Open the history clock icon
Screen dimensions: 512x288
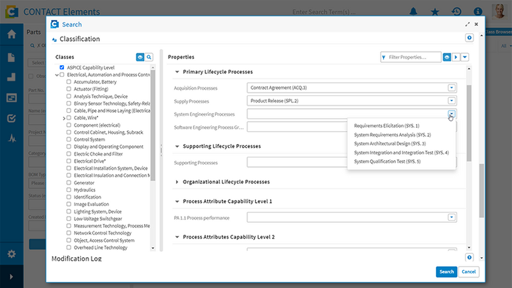click(x=457, y=11)
